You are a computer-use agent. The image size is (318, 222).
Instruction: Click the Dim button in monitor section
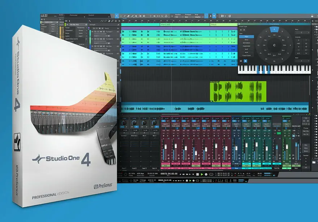point(306,145)
